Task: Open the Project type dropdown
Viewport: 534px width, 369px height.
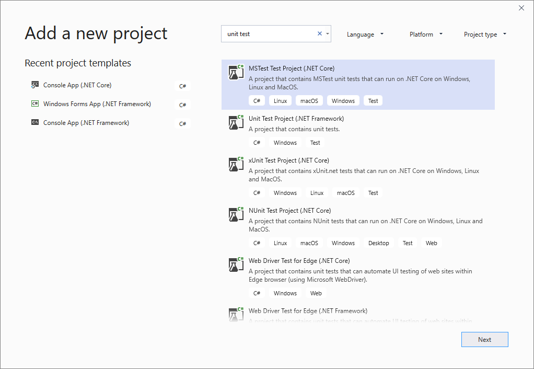Action: click(484, 34)
